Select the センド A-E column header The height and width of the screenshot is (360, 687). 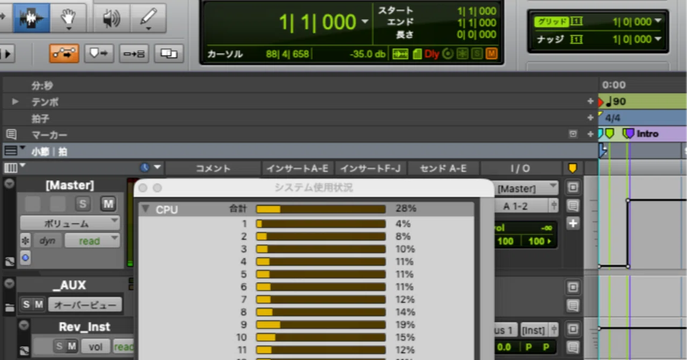(443, 168)
